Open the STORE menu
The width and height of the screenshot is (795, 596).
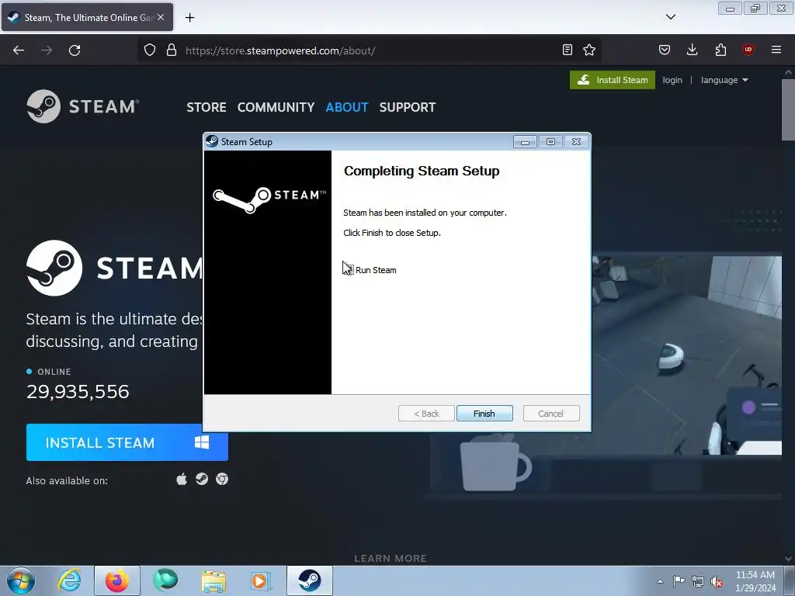[x=207, y=107]
